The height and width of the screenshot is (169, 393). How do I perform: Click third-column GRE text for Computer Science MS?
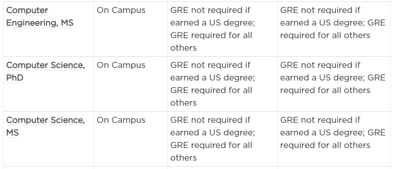point(213,139)
